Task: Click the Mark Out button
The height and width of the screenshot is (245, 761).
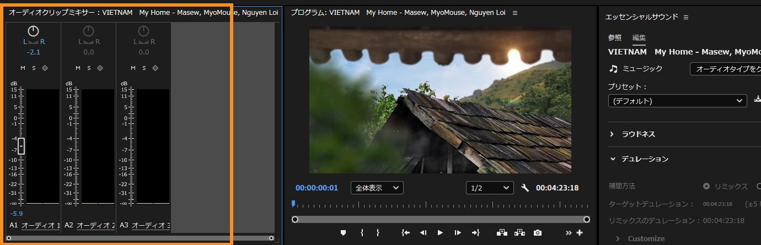Action: coord(378,233)
